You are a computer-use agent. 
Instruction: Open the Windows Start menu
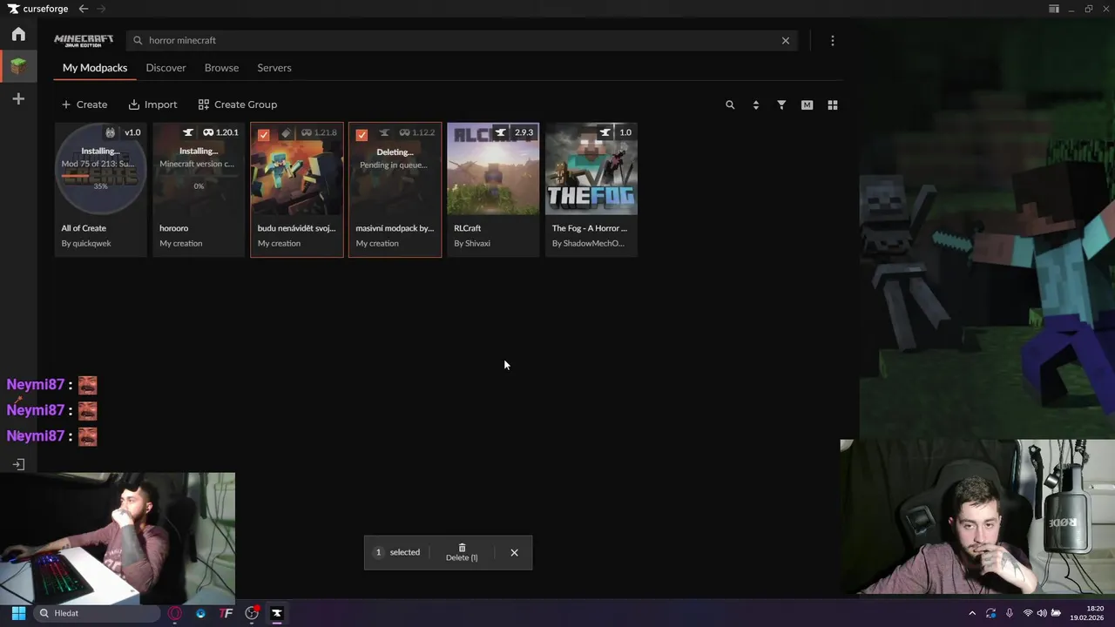pyautogui.click(x=18, y=613)
